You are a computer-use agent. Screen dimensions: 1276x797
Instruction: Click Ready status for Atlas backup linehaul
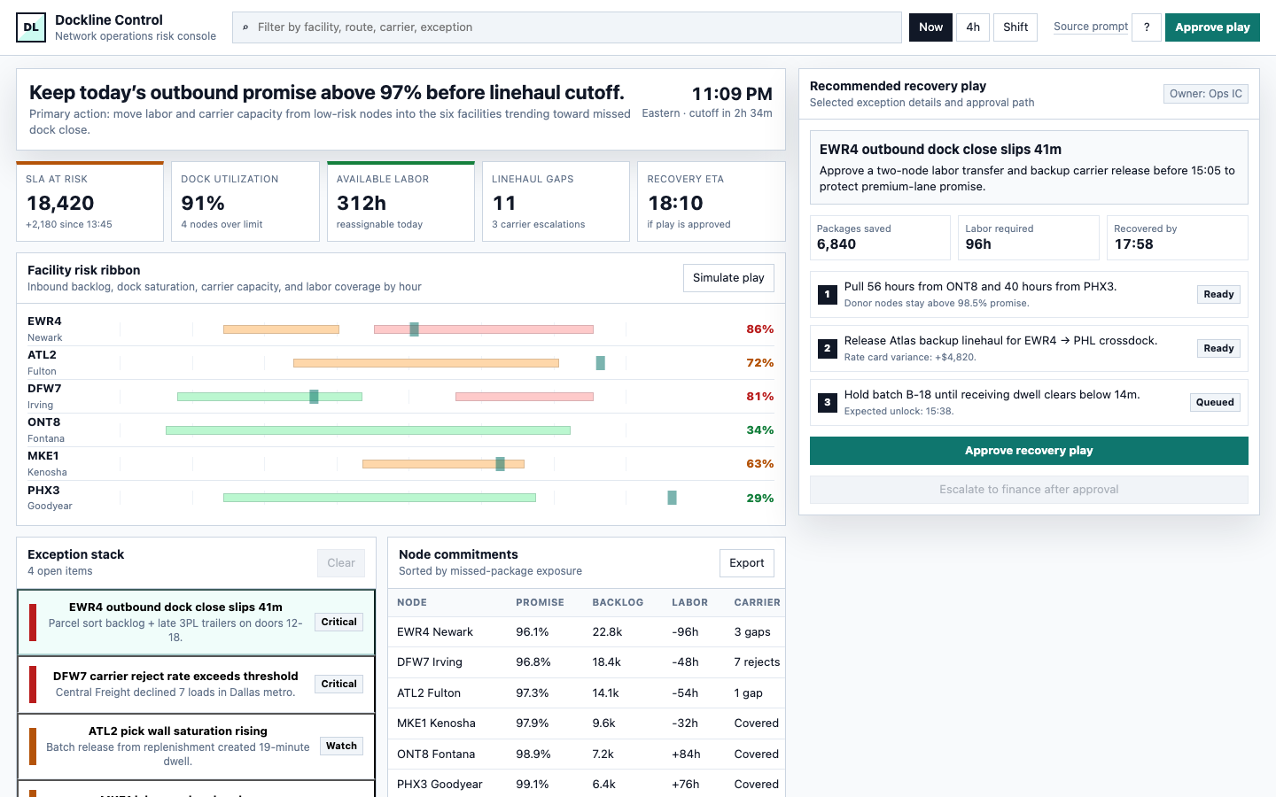(x=1218, y=349)
